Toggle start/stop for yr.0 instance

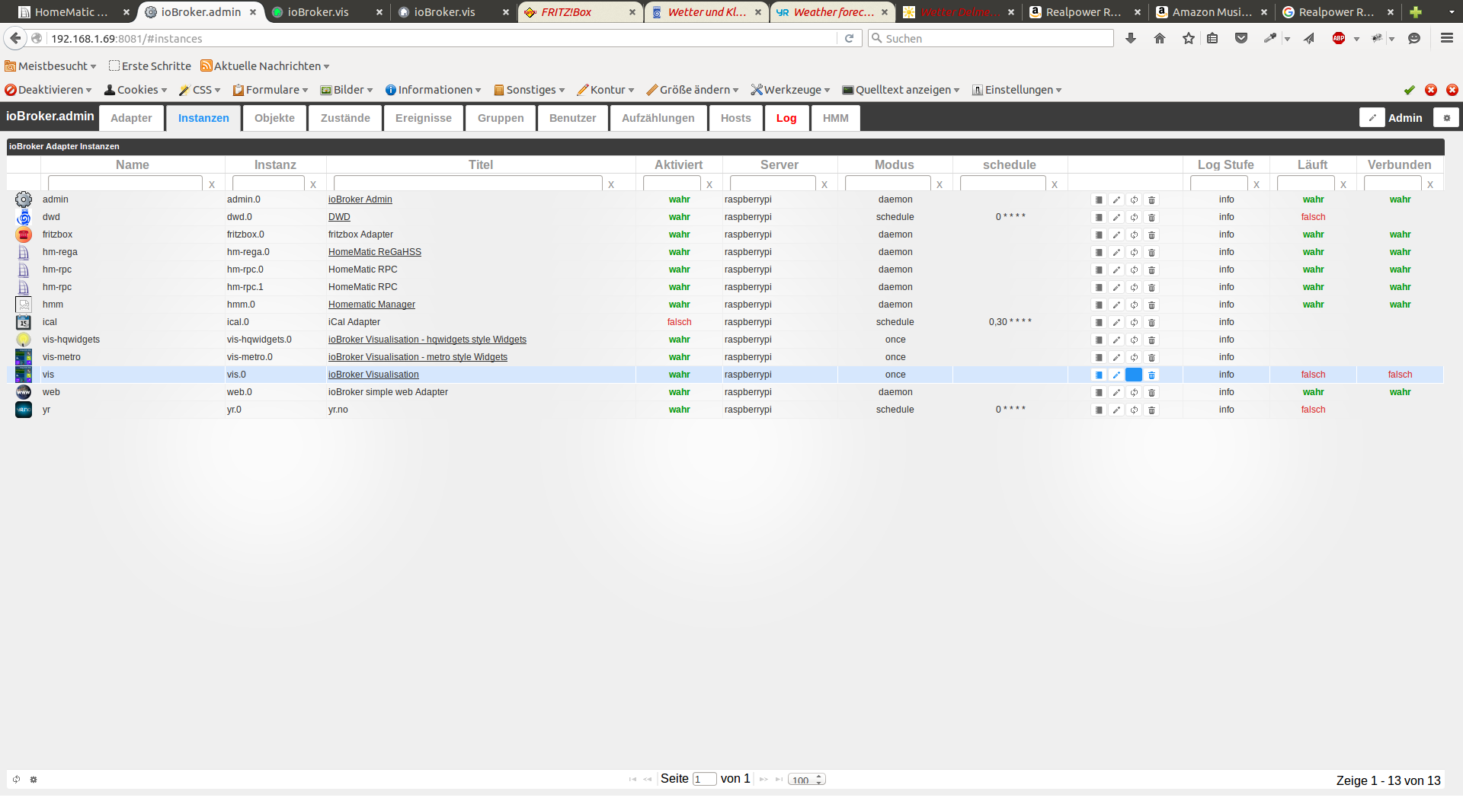1099,410
